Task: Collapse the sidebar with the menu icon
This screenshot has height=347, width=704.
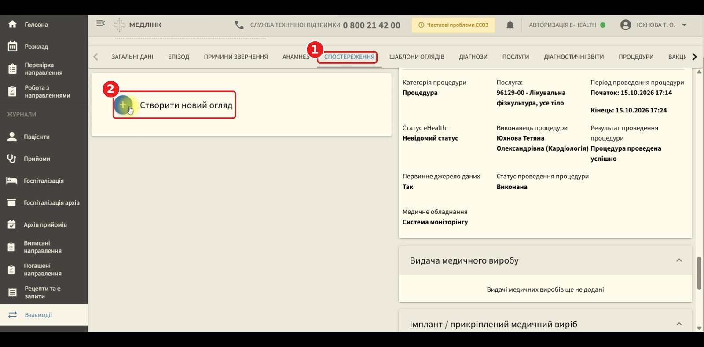Action: (101, 23)
